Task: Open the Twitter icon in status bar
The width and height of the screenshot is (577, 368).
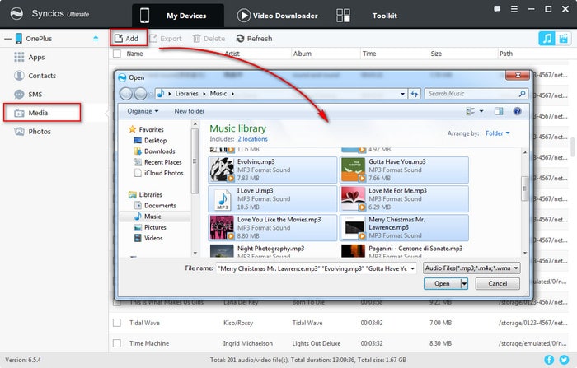Action: 564,360
